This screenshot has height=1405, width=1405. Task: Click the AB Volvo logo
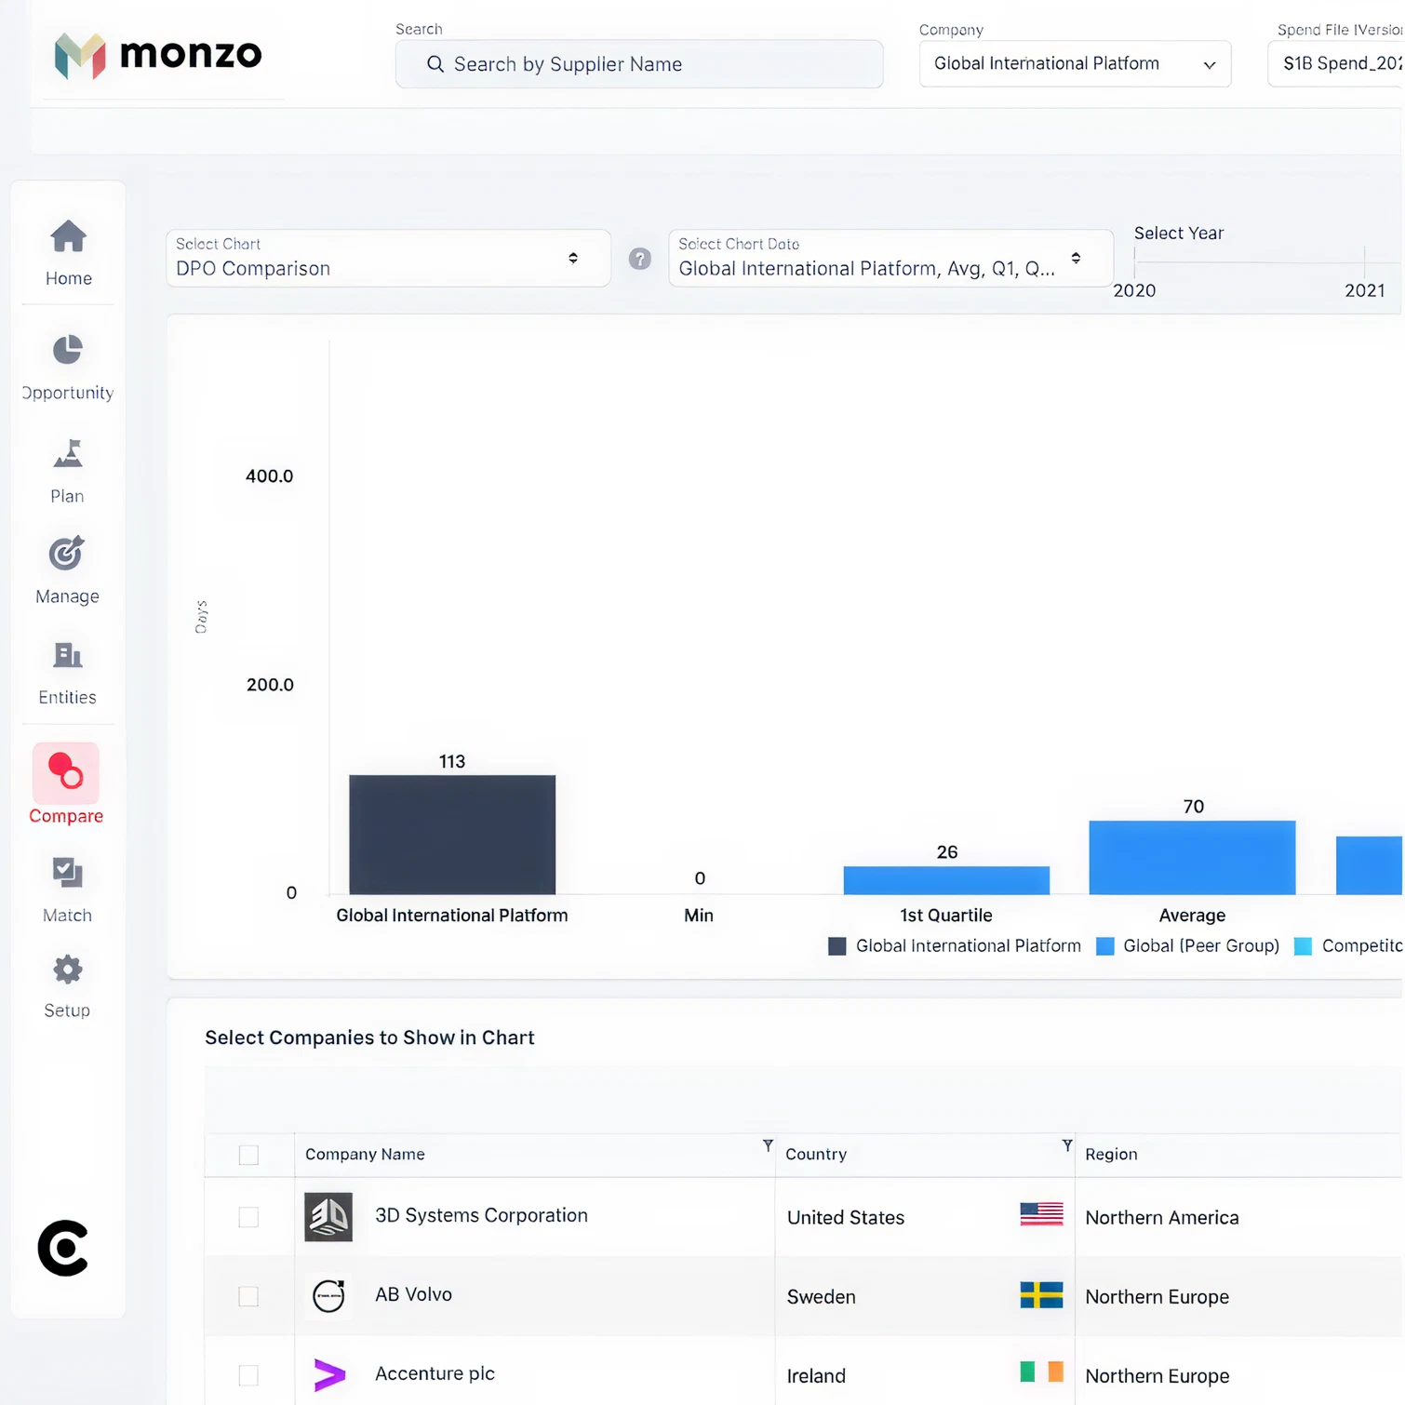[x=328, y=1296]
